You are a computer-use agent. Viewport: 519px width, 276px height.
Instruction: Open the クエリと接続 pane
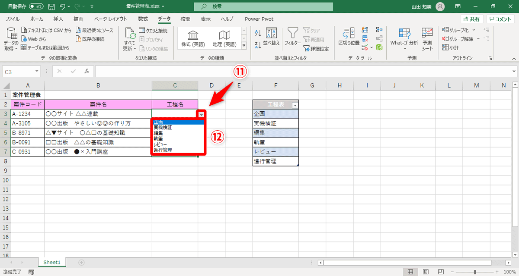point(153,31)
